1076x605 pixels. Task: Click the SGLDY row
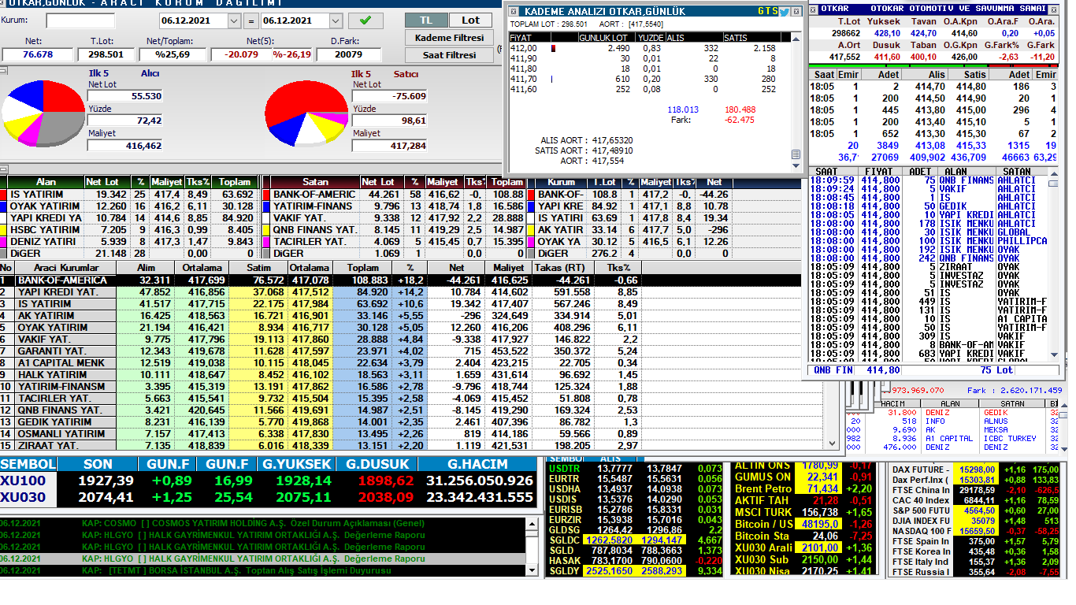coord(636,570)
